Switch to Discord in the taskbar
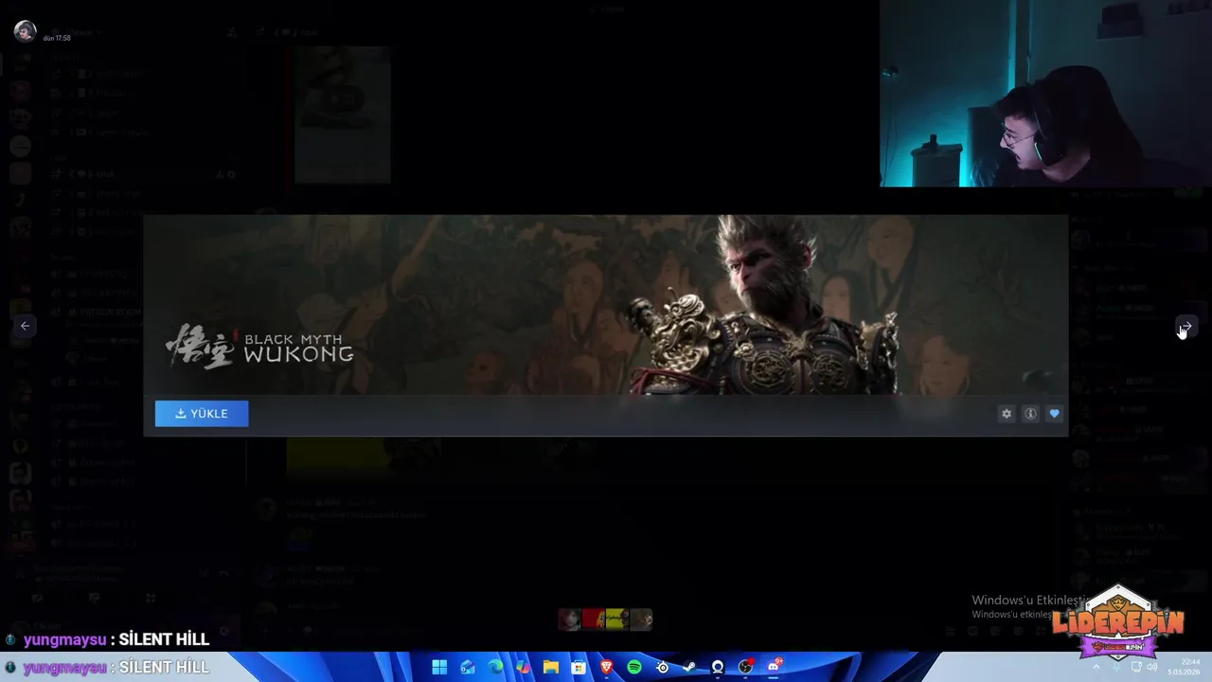 coord(774,667)
